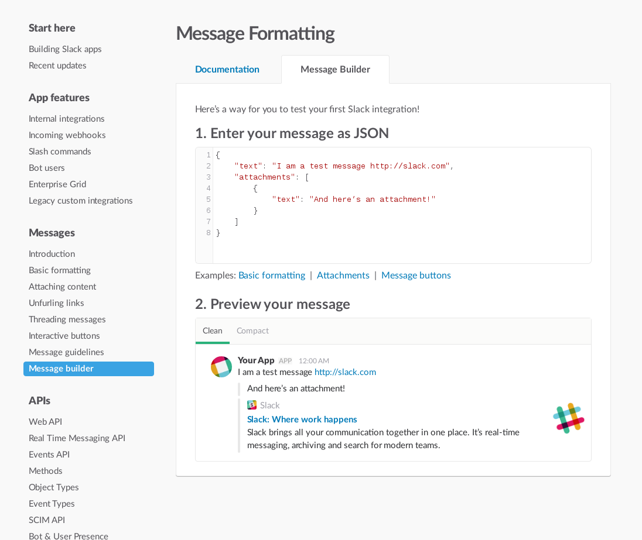
Task: Open Events API page
Action: 49,454
